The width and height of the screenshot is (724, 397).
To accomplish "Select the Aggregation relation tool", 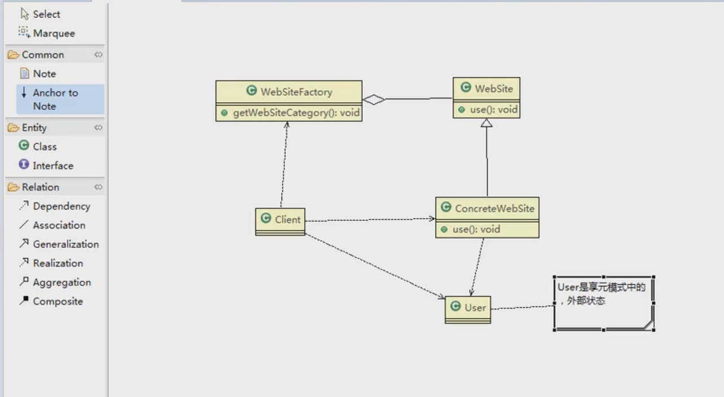I will coord(55,283).
